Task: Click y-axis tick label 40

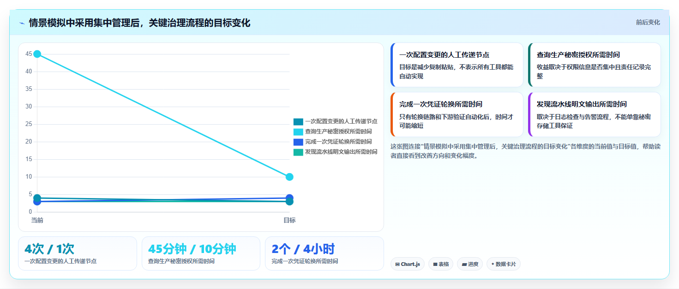Action: pyautogui.click(x=29, y=72)
